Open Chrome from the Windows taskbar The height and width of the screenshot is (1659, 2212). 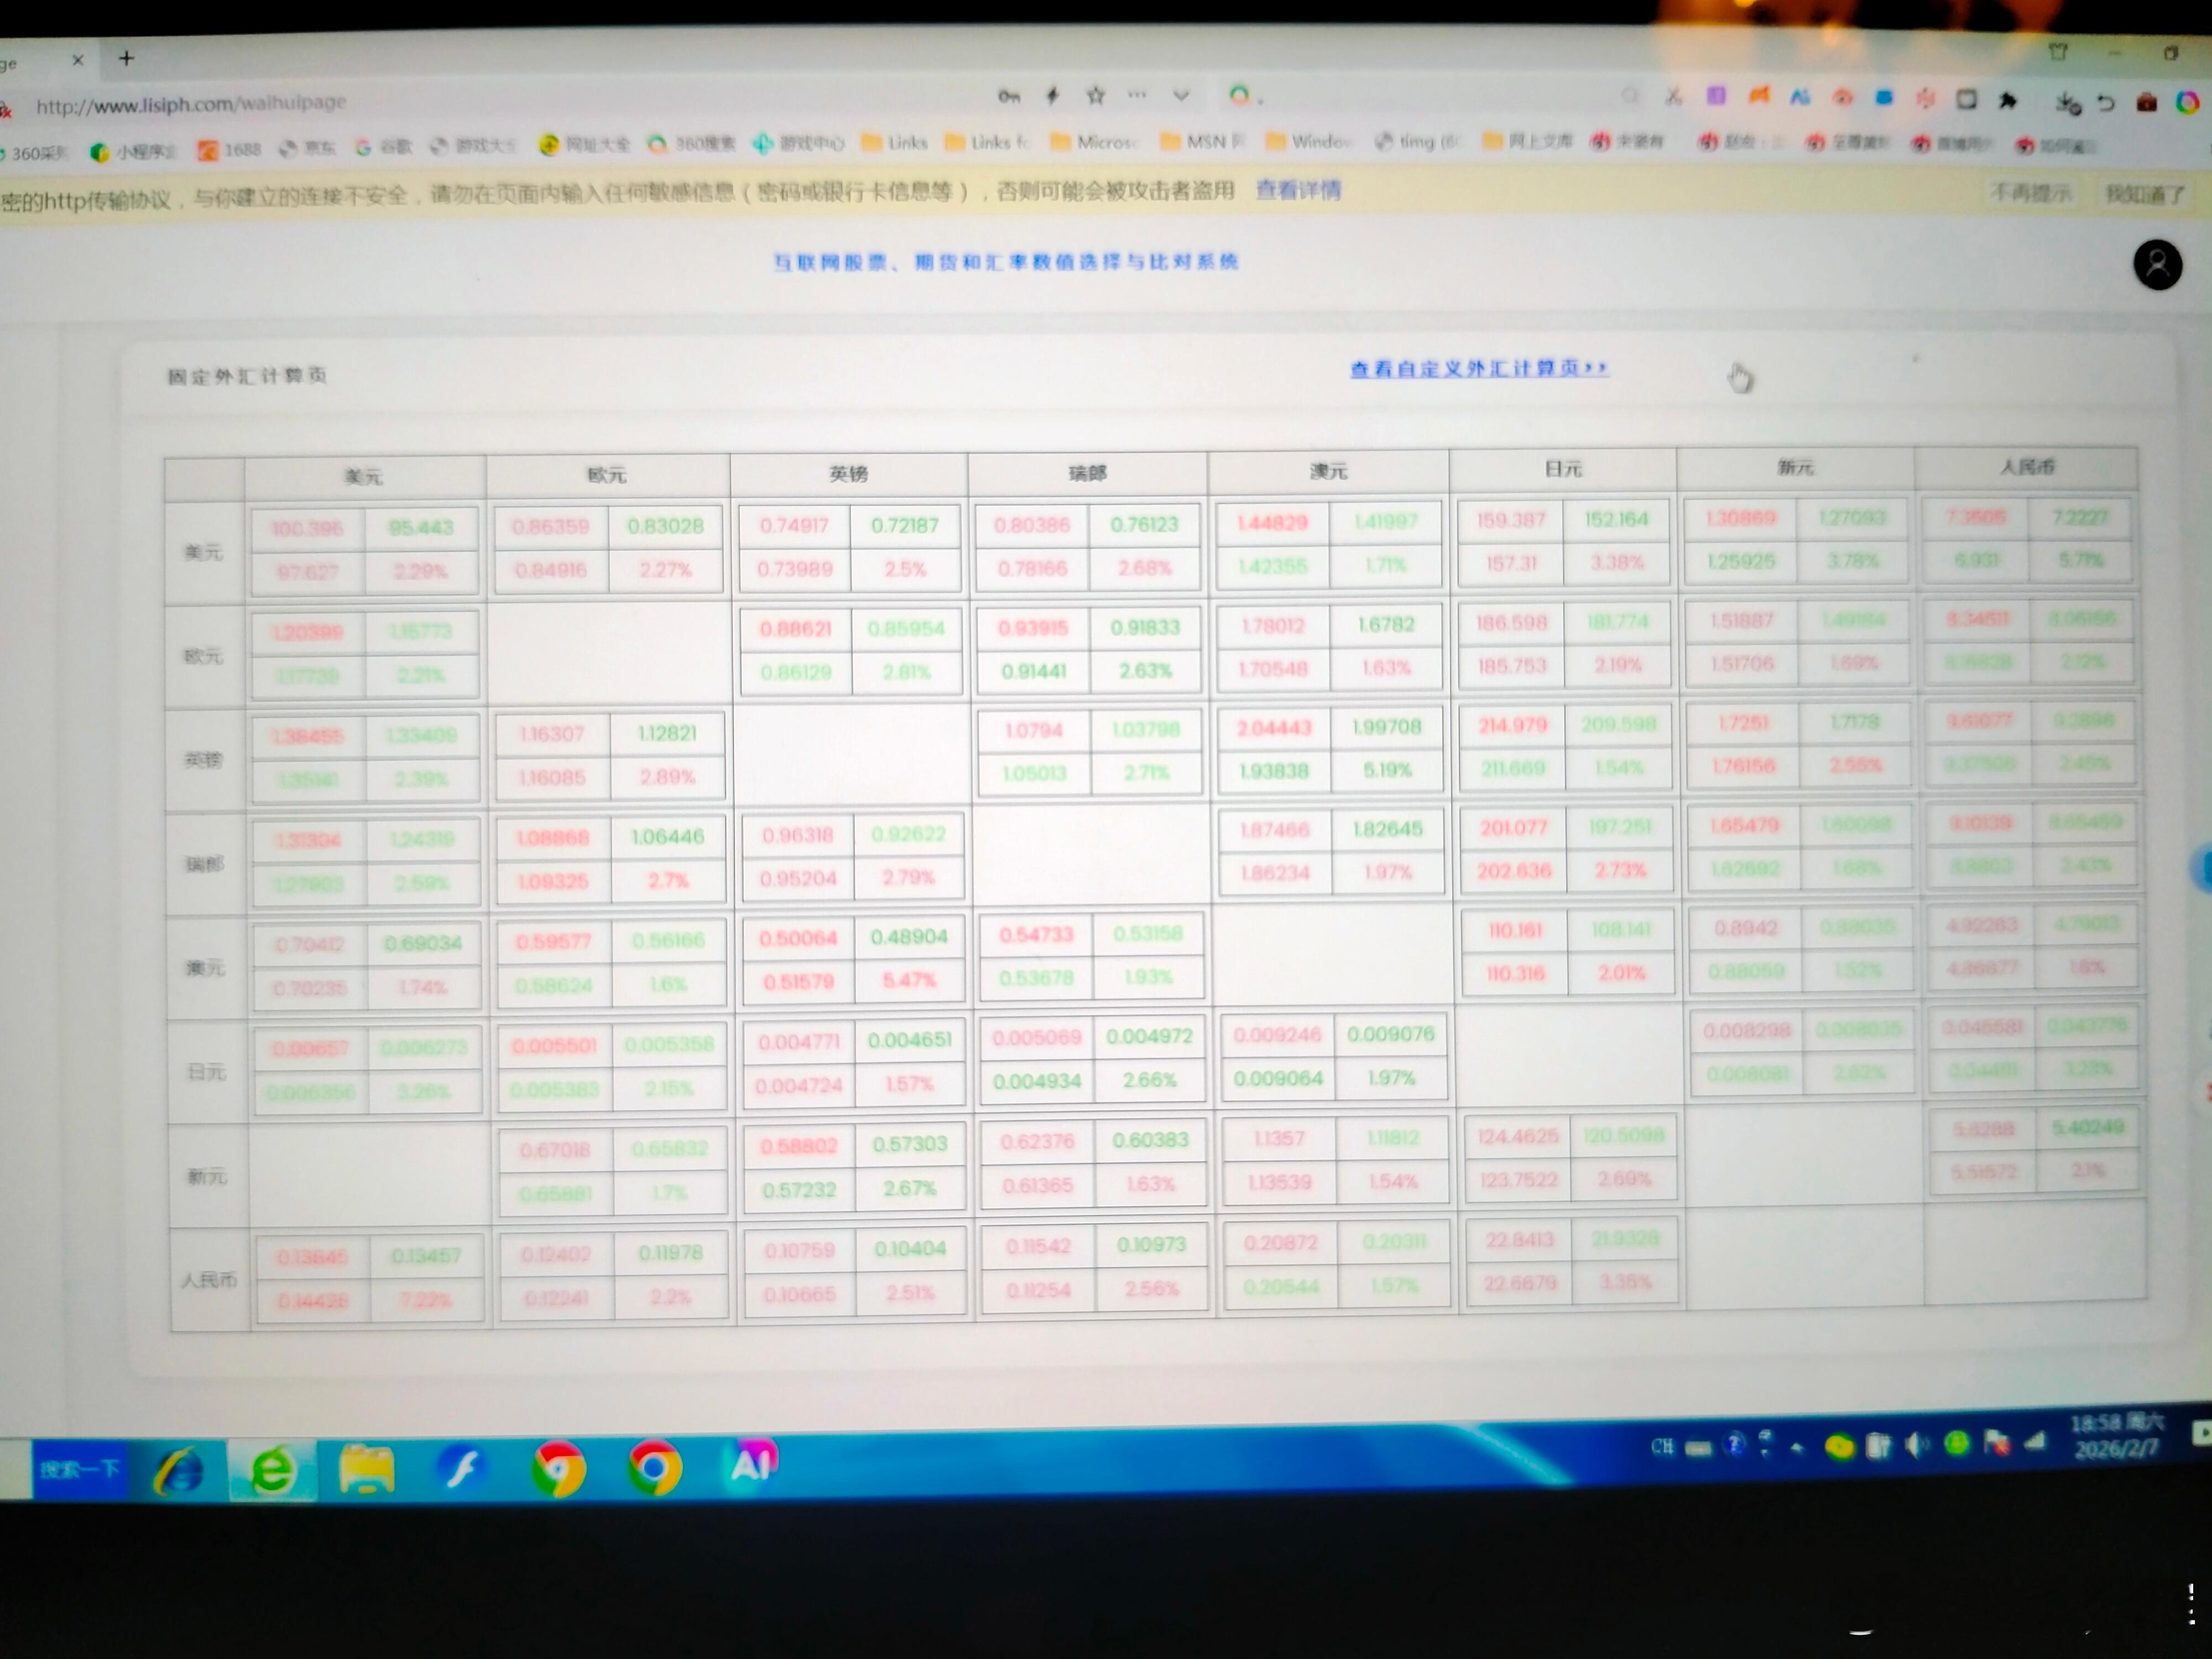click(x=655, y=1467)
